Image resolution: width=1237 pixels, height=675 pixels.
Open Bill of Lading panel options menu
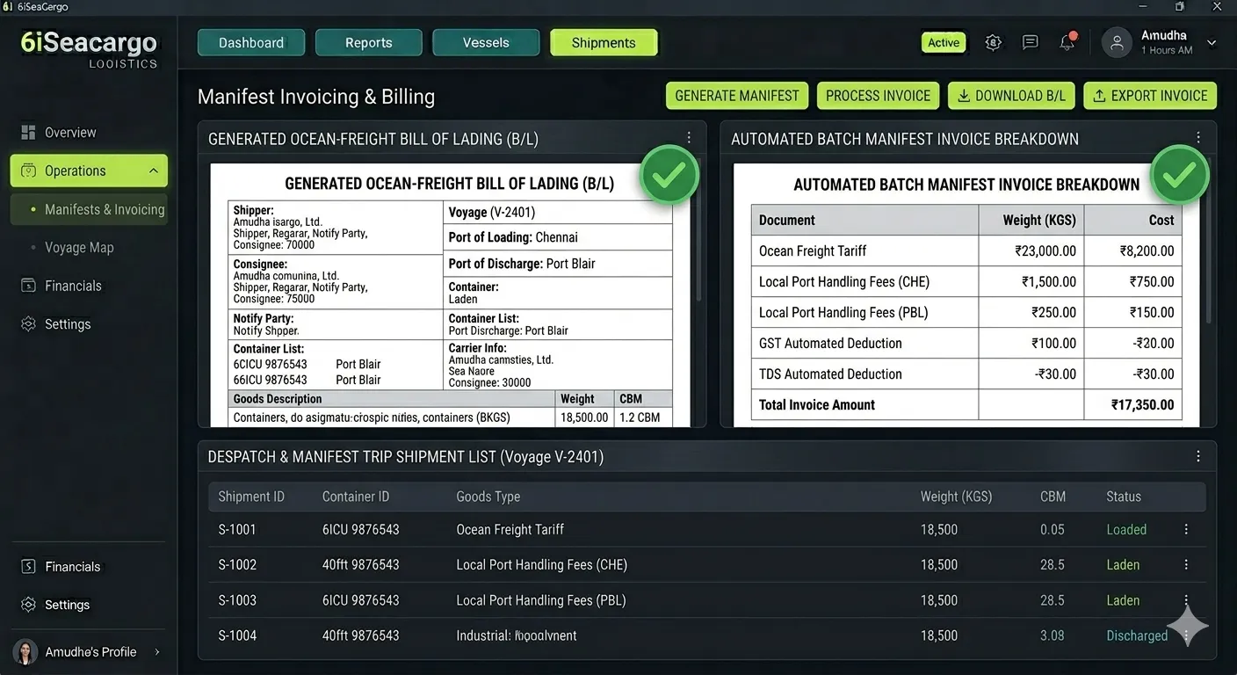pos(689,138)
